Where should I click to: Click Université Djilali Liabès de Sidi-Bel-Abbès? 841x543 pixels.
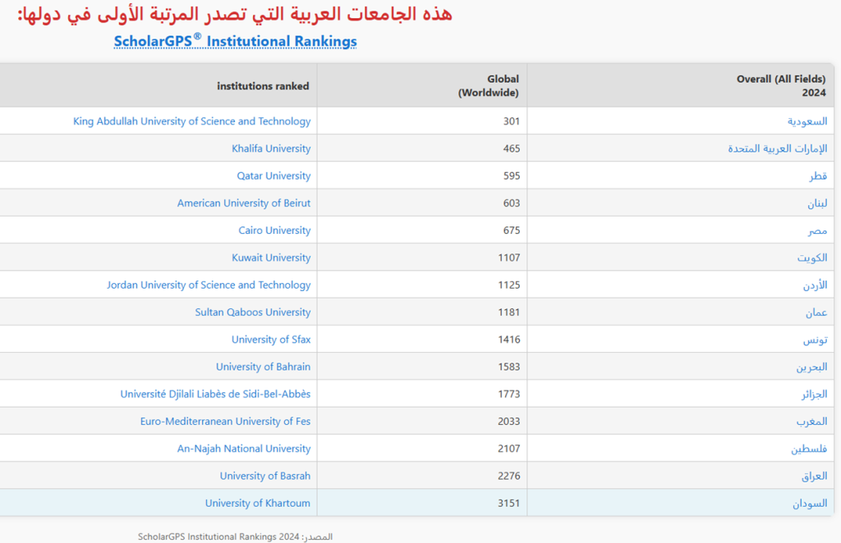coord(215,394)
